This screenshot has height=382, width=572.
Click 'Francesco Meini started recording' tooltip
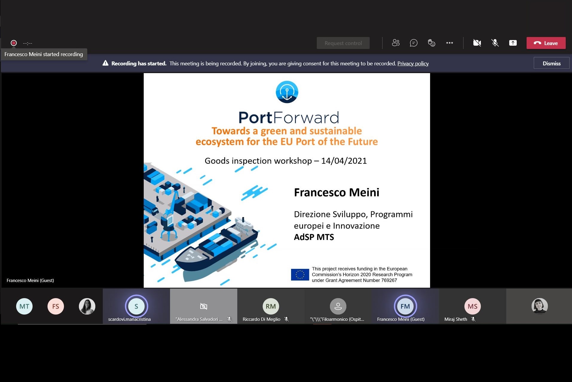pos(44,54)
